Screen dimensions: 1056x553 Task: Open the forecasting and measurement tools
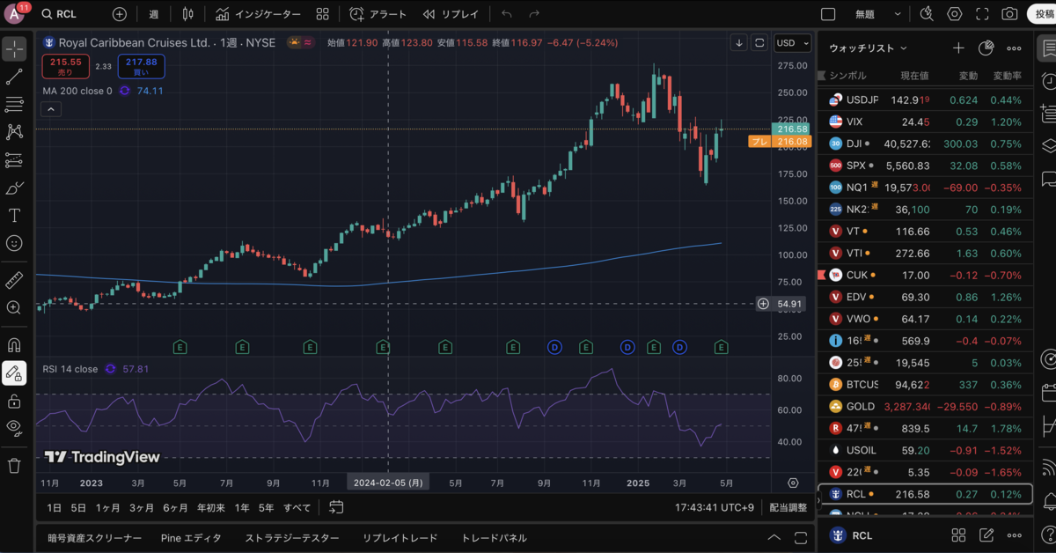coord(14,160)
